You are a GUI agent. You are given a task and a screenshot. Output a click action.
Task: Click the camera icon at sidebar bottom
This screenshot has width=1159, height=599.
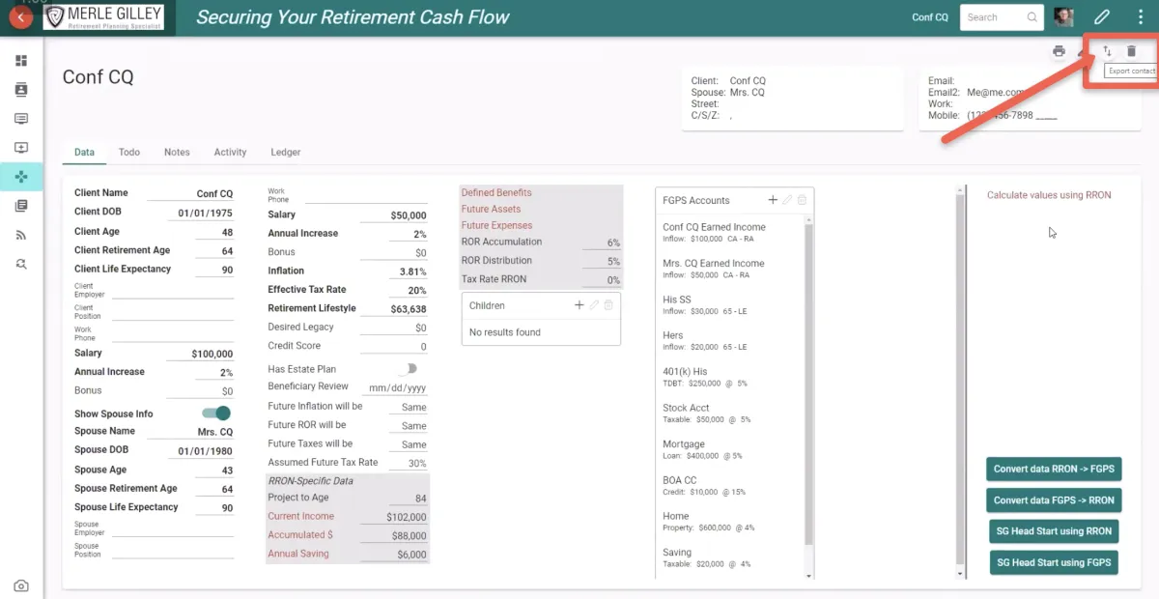21,585
